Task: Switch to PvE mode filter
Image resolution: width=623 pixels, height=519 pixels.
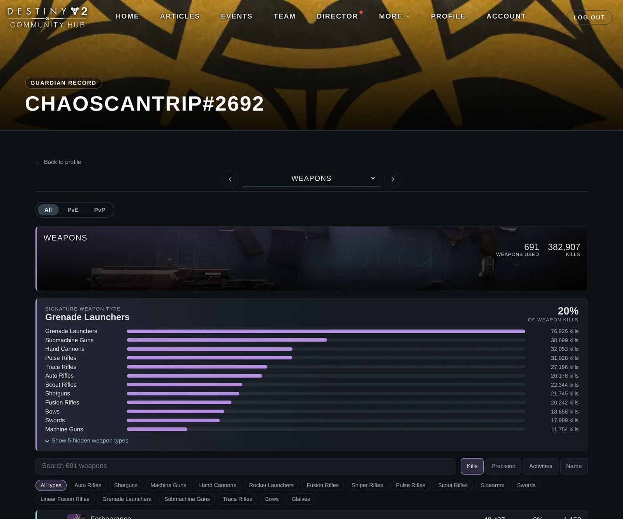Action: 73,210
